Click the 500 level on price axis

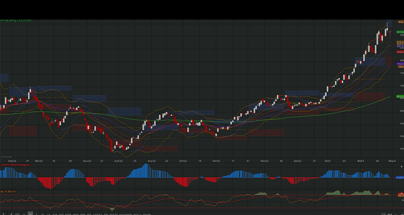pos(402,136)
